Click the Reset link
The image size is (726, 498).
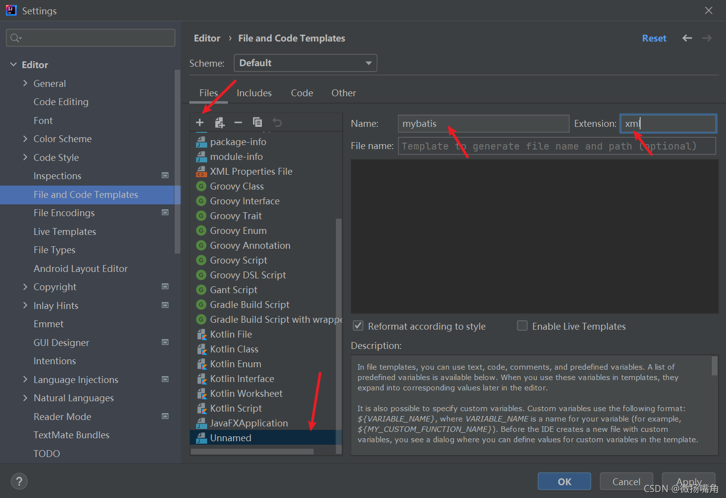pyautogui.click(x=654, y=38)
